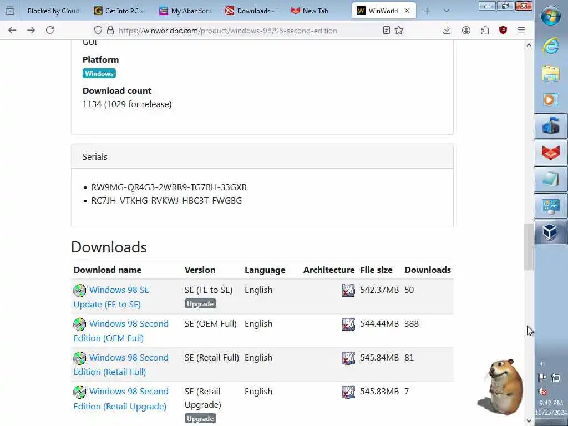Show hidden tray icons arrow

coord(541,364)
